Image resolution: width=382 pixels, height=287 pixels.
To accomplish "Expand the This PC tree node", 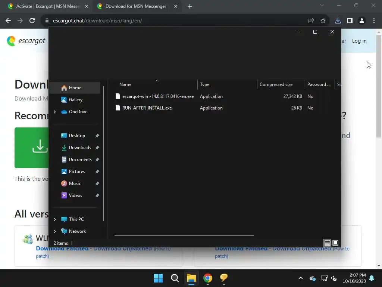I will tap(54, 219).
